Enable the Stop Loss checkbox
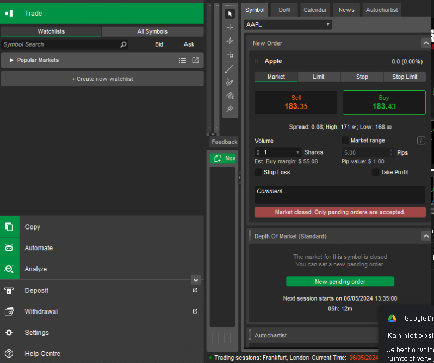 (x=258, y=172)
